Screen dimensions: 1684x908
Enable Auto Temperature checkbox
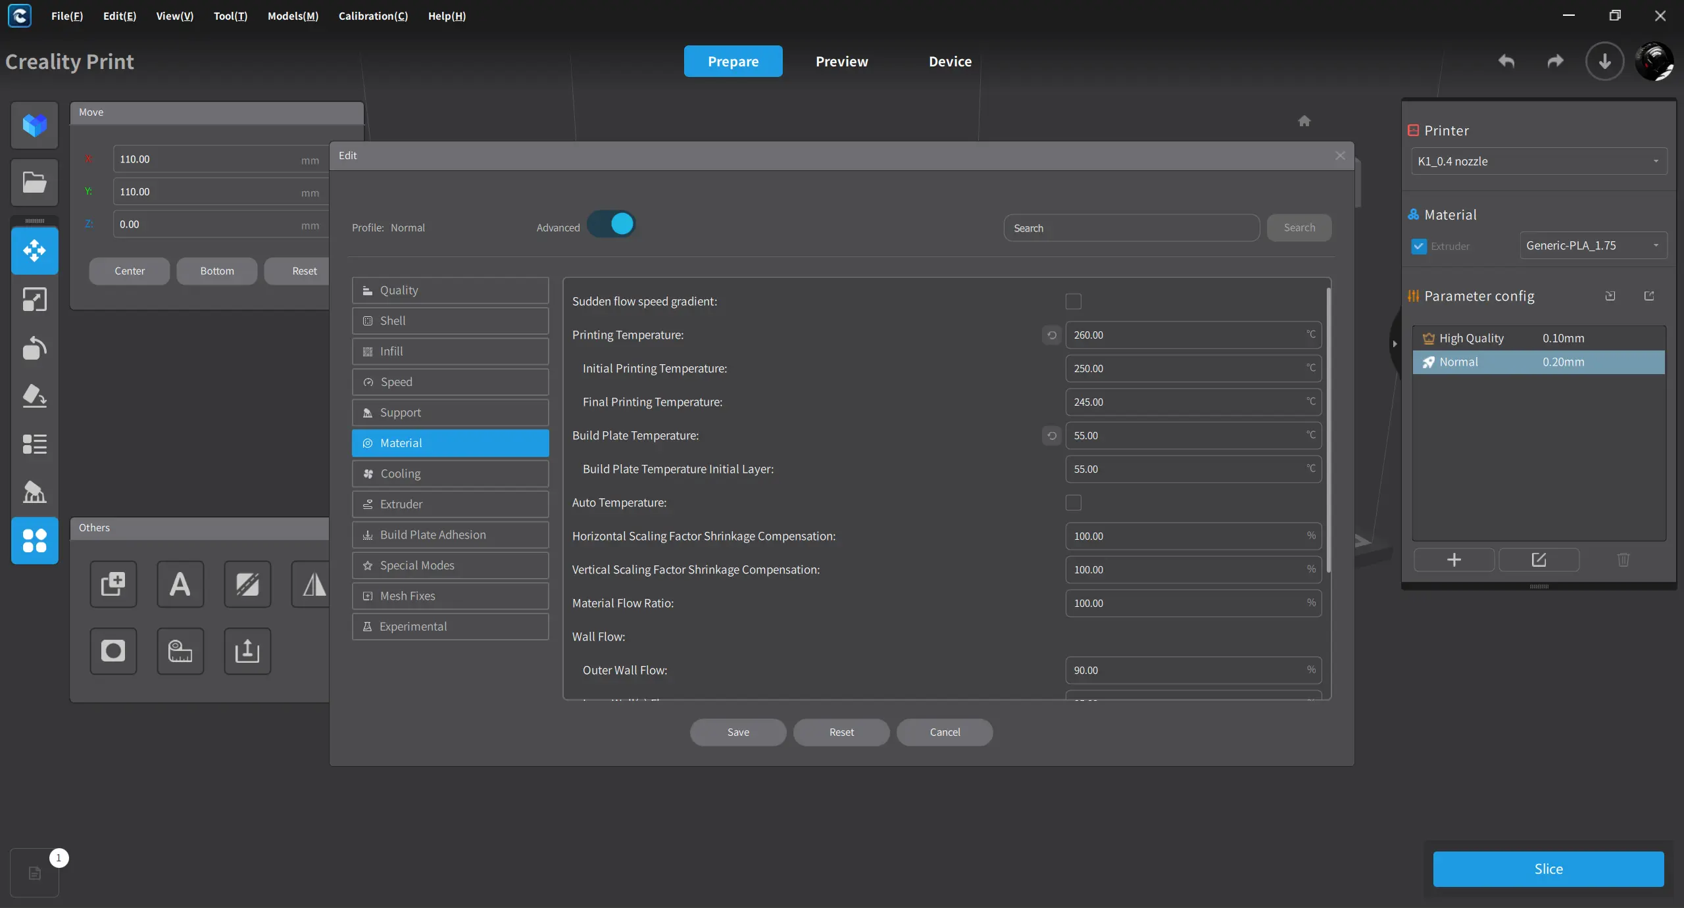(1074, 503)
